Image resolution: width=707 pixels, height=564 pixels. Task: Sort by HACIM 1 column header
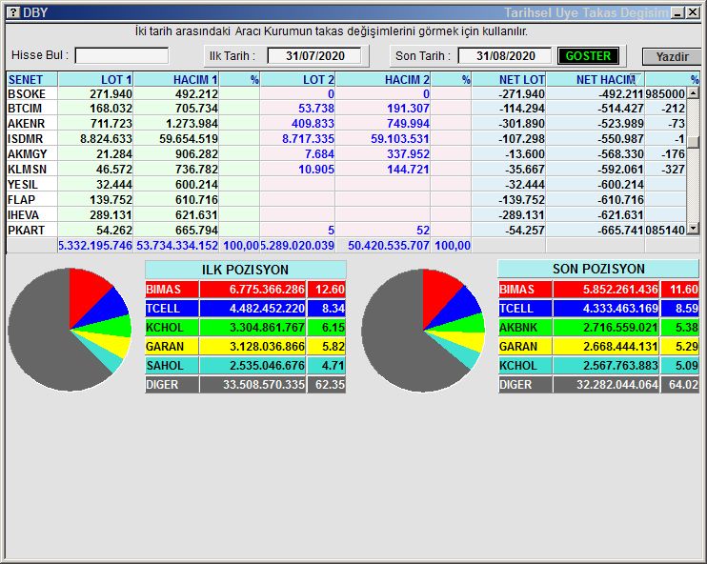[x=176, y=79]
